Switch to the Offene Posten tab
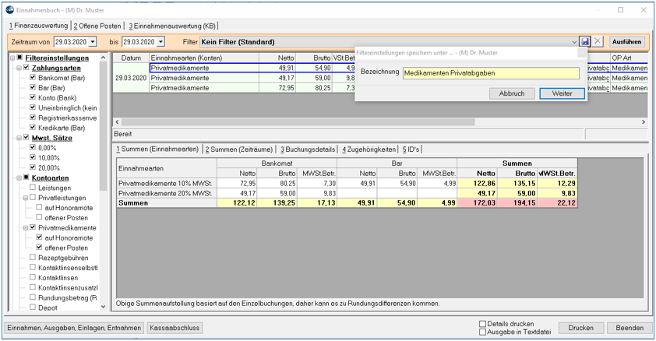Screen dimensions: 656x341 [97, 26]
